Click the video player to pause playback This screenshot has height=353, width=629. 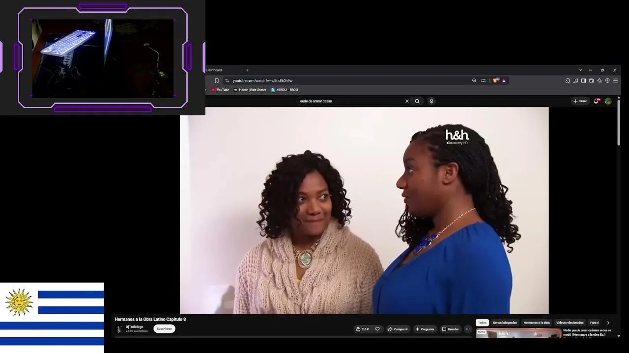pos(364,210)
